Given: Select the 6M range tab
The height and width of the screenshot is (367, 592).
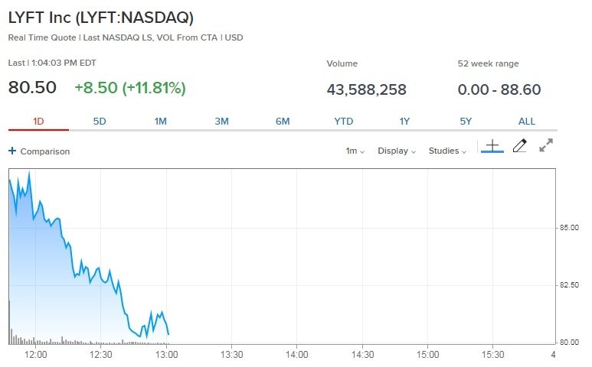Looking at the screenshot, I should [x=283, y=121].
